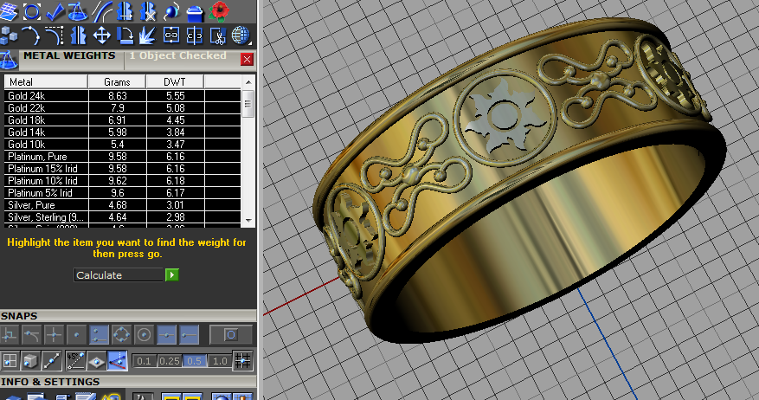Viewport: 759px width, 400px height.
Task: Select the blue checkmark tool icon
Action: (x=55, y=11)
